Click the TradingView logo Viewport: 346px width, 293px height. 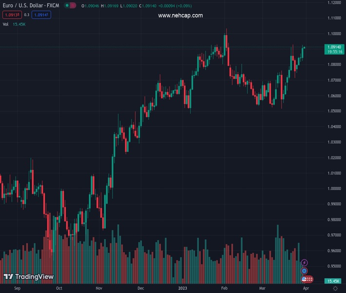point(28,277)
